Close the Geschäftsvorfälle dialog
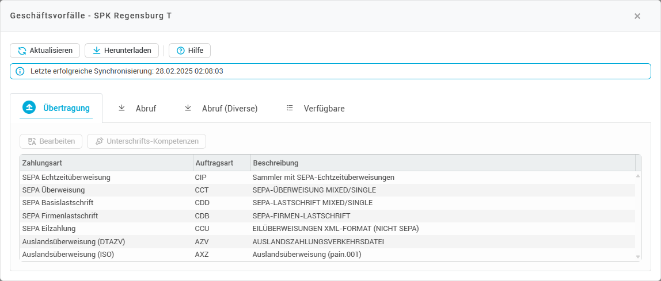661x281 pixels. tap(637, 16)
